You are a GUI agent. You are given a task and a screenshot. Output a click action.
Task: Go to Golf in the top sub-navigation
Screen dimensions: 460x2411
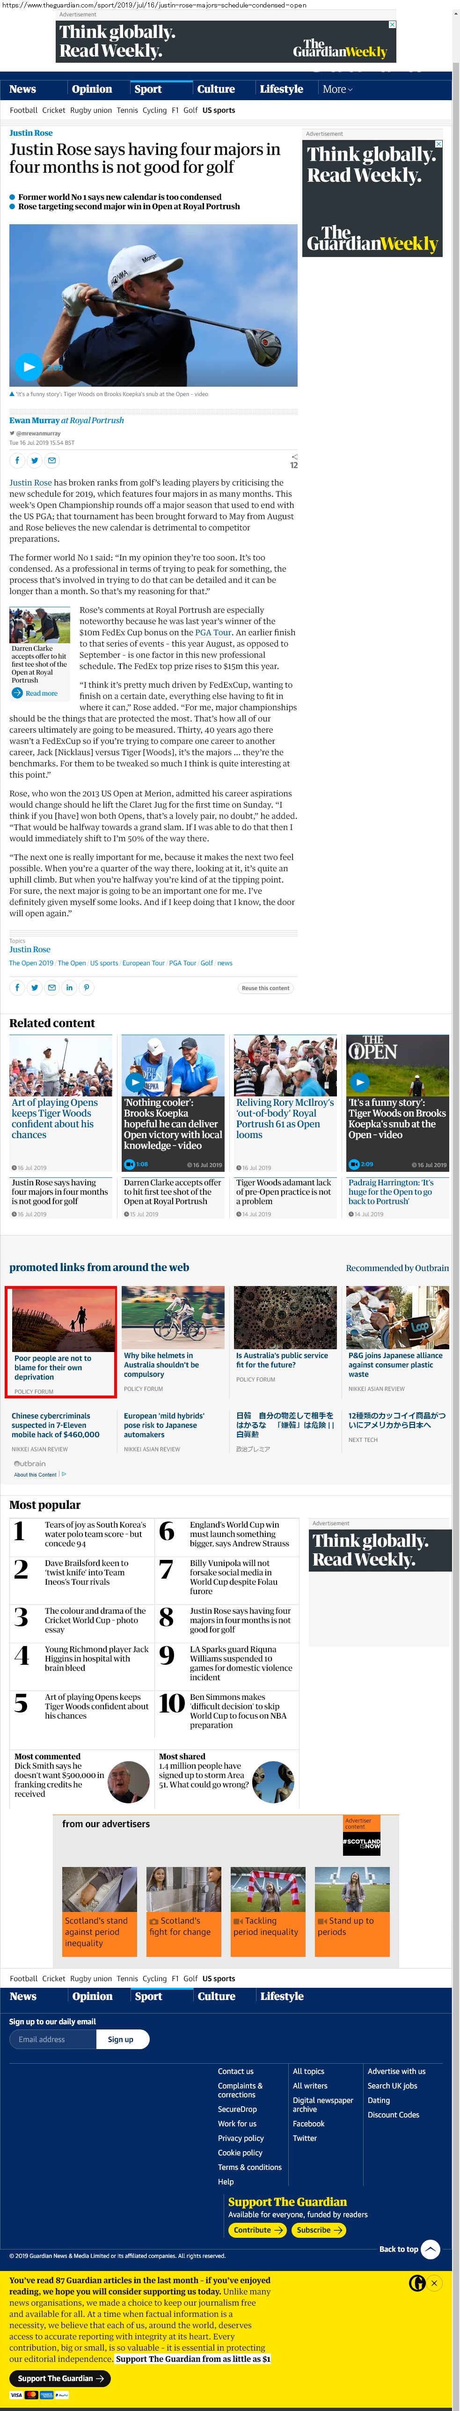(x=191, y=110)
